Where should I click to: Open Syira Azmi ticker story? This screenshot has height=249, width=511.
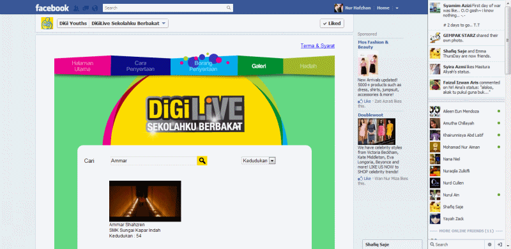point(467,69)
